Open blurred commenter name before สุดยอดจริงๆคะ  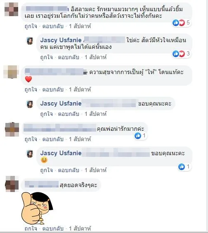point(42,185)
